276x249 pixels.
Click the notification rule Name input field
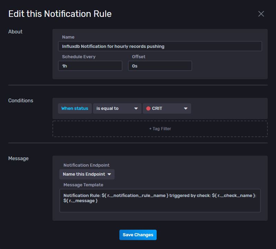(x=160, y=46)
